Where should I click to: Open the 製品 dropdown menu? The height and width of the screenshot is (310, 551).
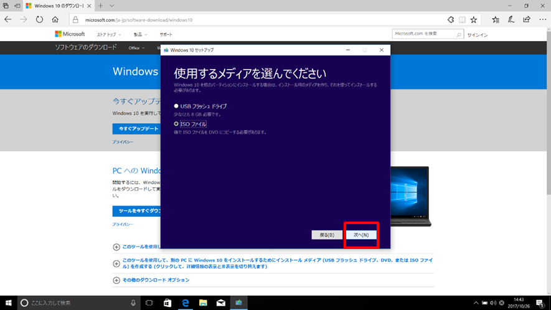click(x=140, y=34)
